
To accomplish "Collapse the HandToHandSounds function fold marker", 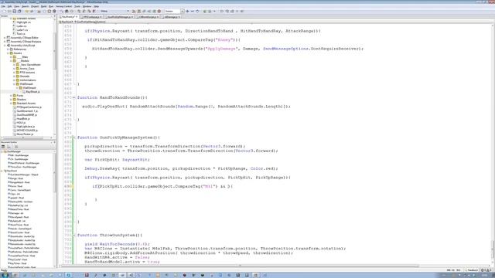I will [74, 98].
